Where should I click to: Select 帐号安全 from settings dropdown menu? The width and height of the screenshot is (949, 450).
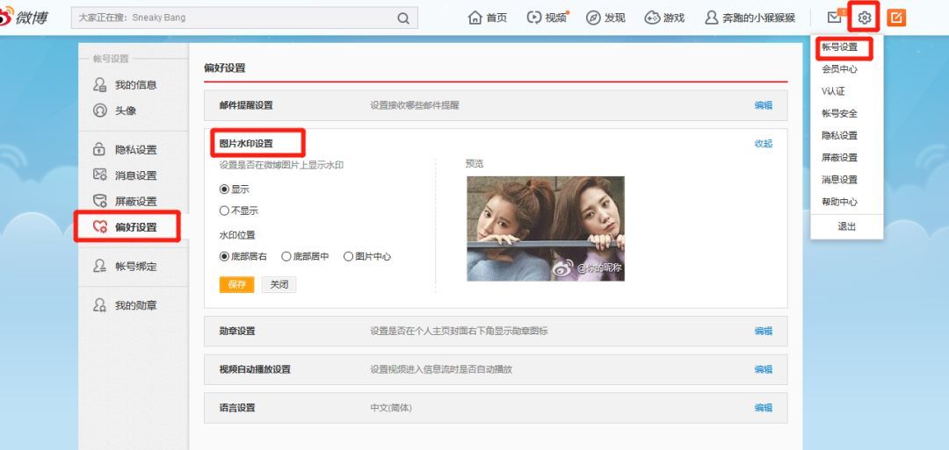tap(839, 113)
